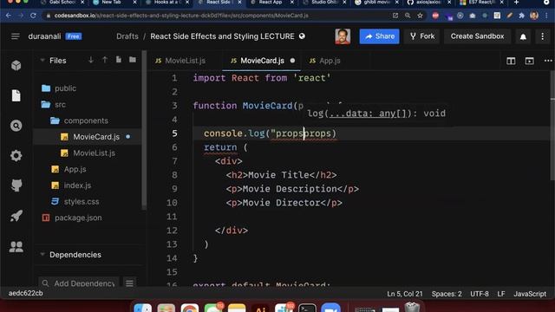Collapse the Dependencies section
Image resolution: width=555 pixels, height=312 pixels.
point(42,254)
